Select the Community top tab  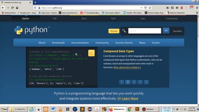click(172, 19)
